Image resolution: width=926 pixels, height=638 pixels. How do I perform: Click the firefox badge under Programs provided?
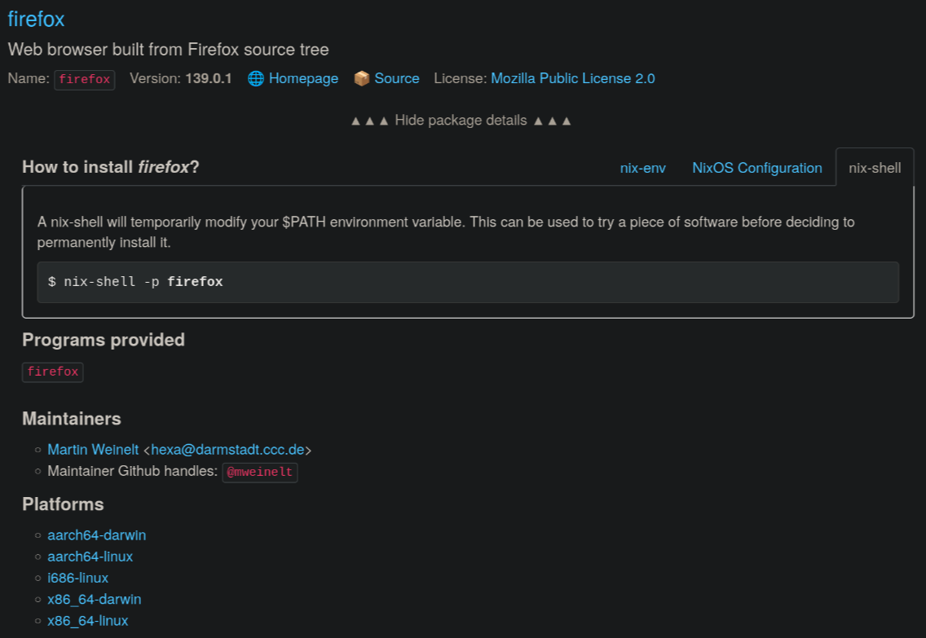(52, 372)
